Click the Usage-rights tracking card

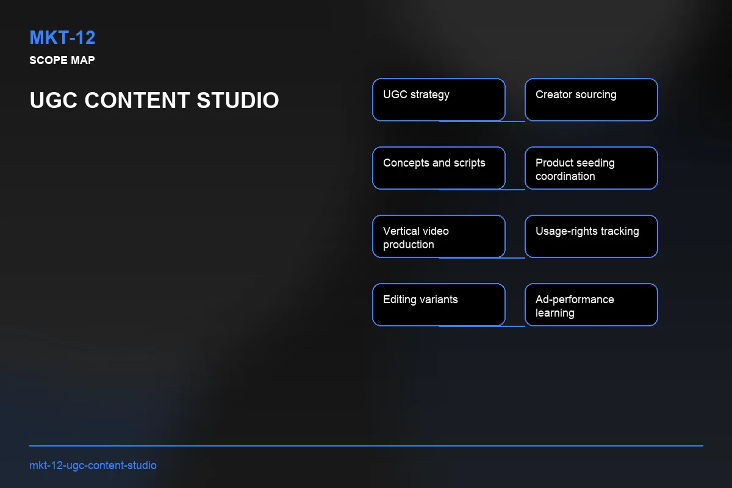pos(591,236)
